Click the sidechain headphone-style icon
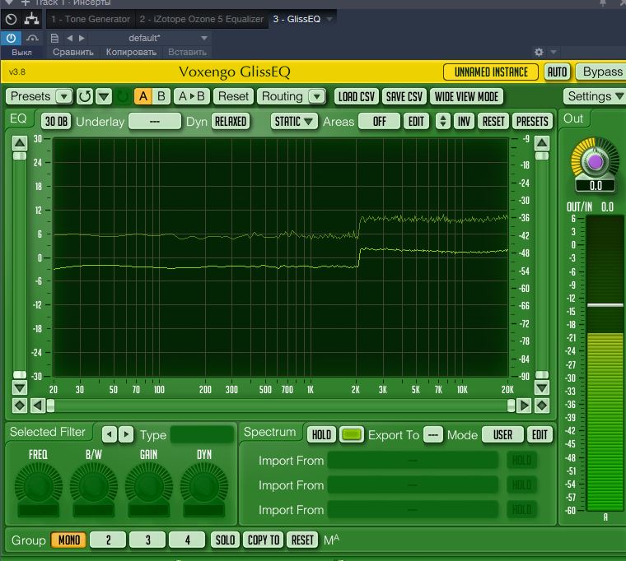The height and width of the screenshot is (561, 626). click(x=32, y=39)
